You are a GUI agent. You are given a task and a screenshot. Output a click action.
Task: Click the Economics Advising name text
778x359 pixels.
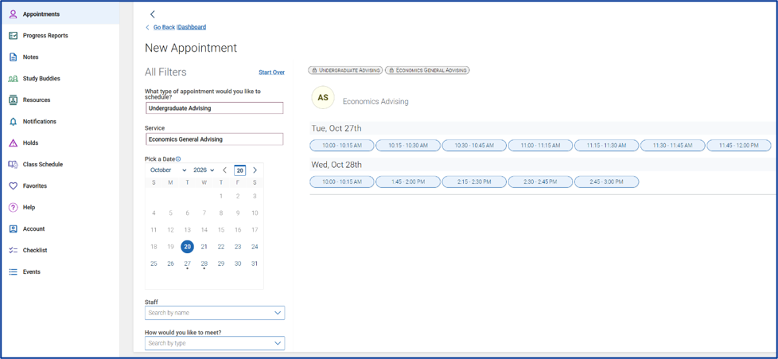coord(375,101)
